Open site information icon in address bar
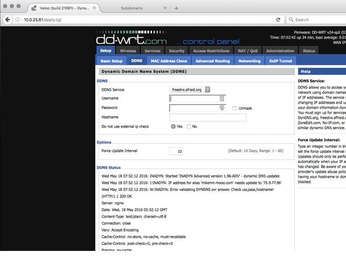This screenshot has height=259, width=346. [x=18, y=19]
